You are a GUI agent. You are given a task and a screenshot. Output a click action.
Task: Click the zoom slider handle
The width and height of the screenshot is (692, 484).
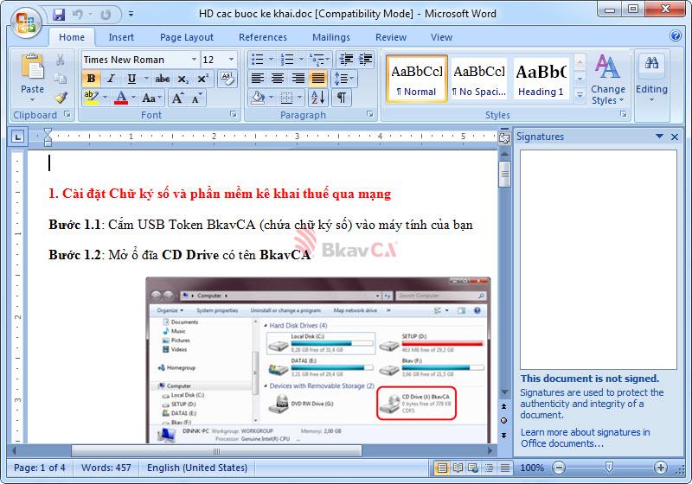[x=609, y=468]
